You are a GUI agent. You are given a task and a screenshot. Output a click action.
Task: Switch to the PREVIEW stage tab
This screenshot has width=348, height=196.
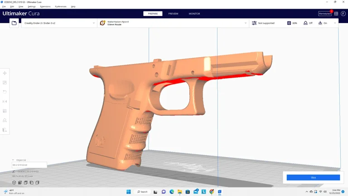173,14
